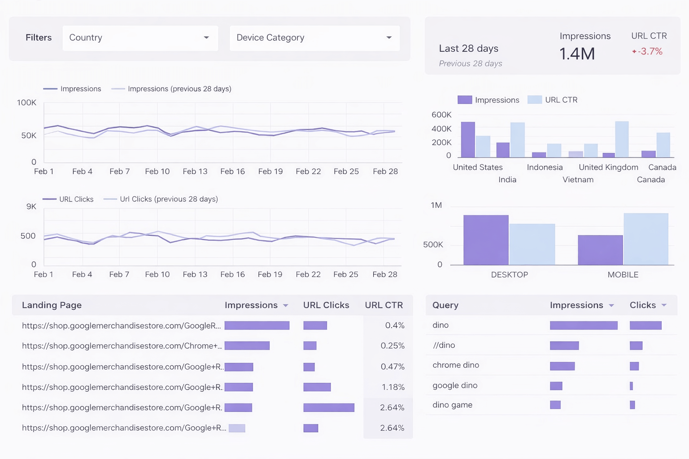The height and width of the screenshot is (459, 689).
Task: Click sort arrow beside Impressions in Landing Page table
Action: pos(285,306)
